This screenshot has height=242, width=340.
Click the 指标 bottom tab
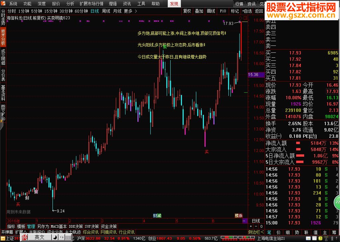coord(11,226)
